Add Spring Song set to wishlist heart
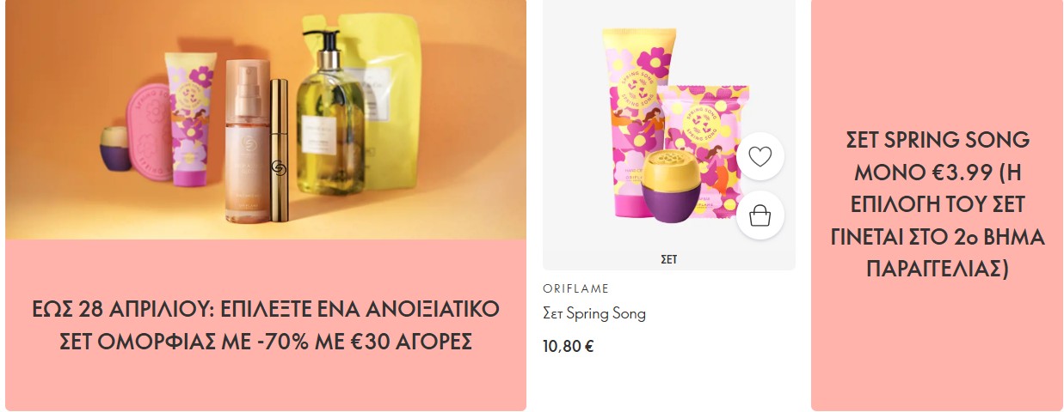Image resolution: width=1064 pixels, height=412 pixels. (x=760, y=156)
